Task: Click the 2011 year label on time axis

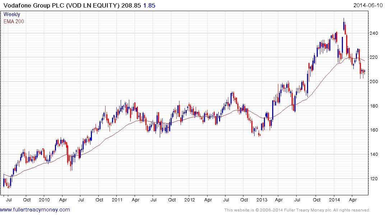Action: (117, 200)
